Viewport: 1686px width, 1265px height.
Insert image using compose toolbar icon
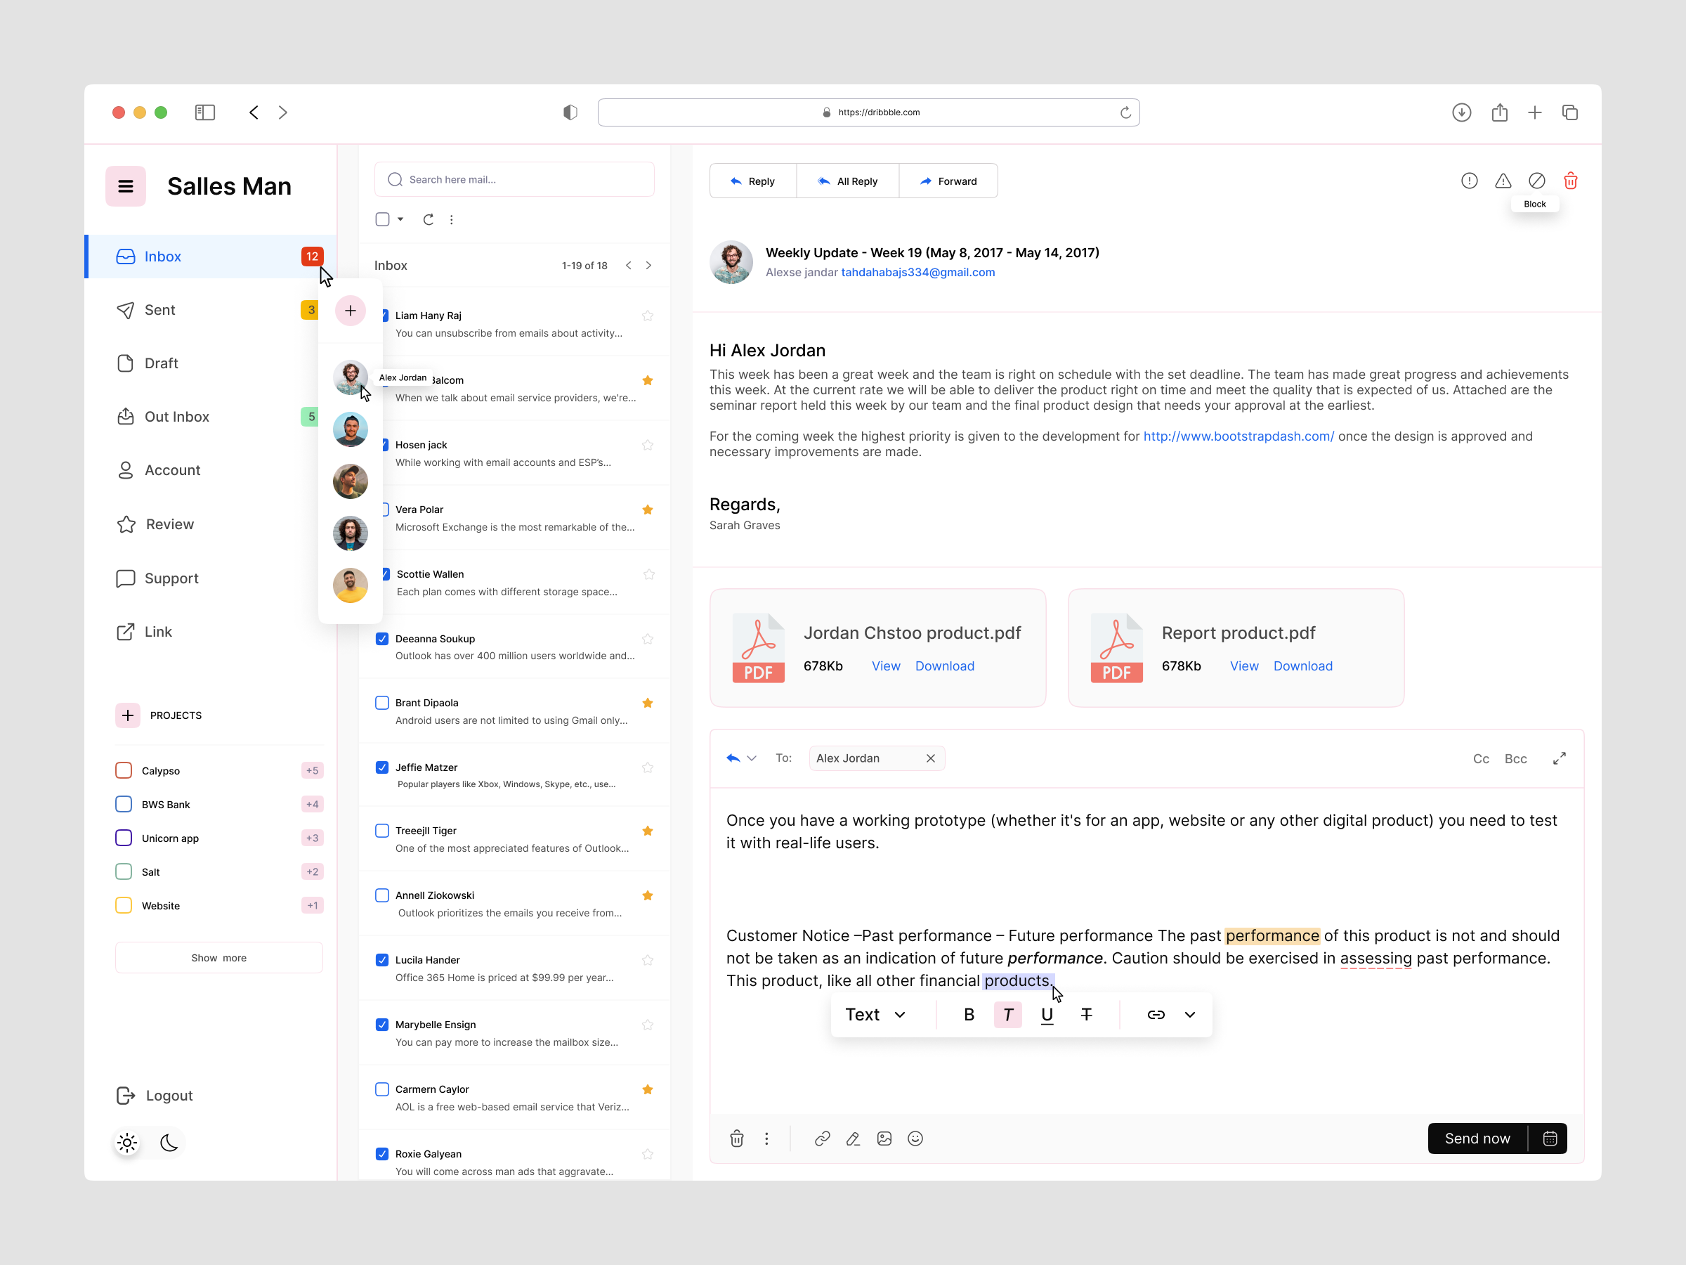pos(884,1138)
